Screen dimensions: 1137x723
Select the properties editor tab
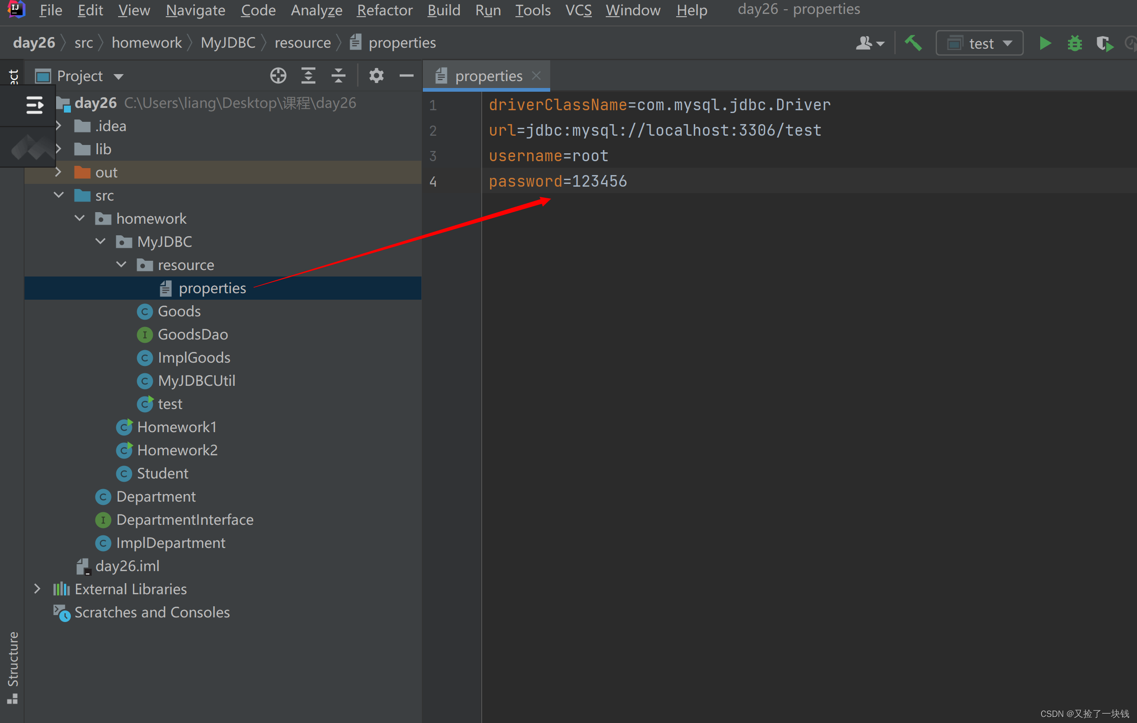coord(488,75)
